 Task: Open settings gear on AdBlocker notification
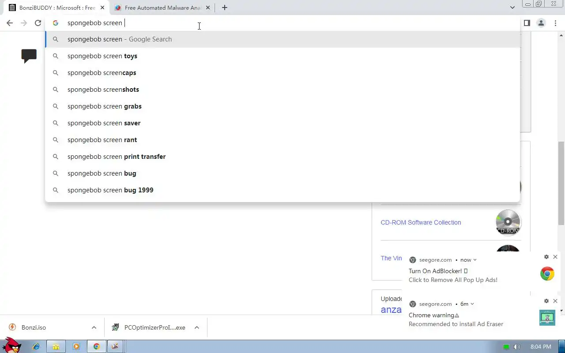coord(546,257)
